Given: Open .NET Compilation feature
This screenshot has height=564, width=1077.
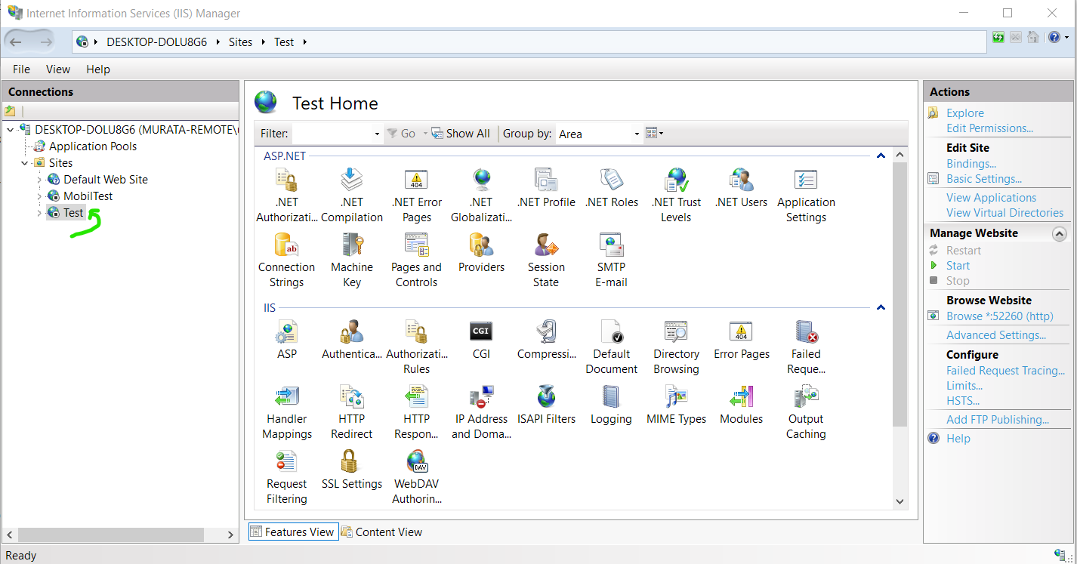Looking at the screenshot, I should [x=352, y=196].
